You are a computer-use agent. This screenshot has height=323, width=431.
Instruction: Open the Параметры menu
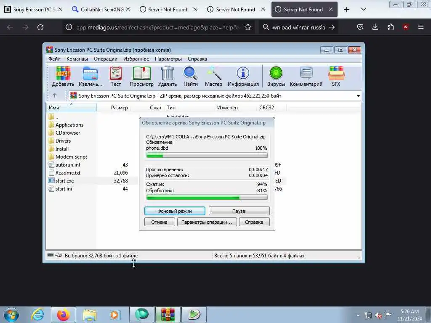click(168, 59)
